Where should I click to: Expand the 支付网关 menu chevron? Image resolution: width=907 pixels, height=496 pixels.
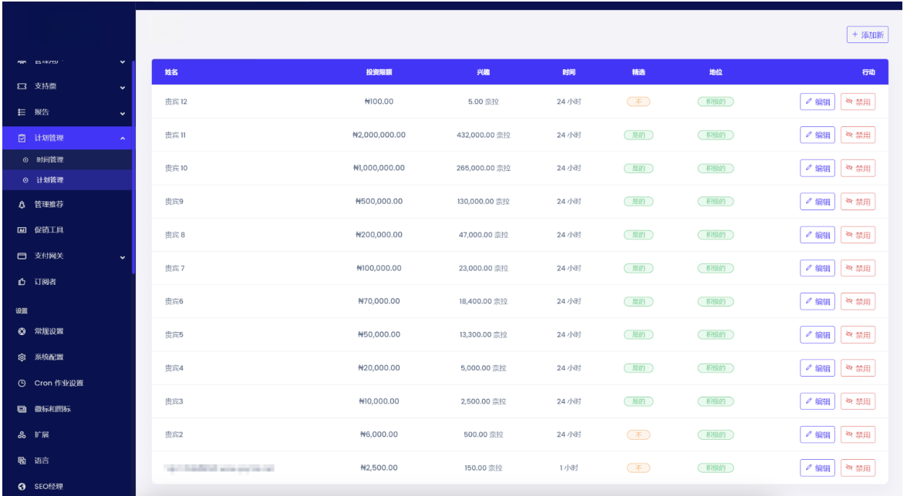click(x=123, y=257)
